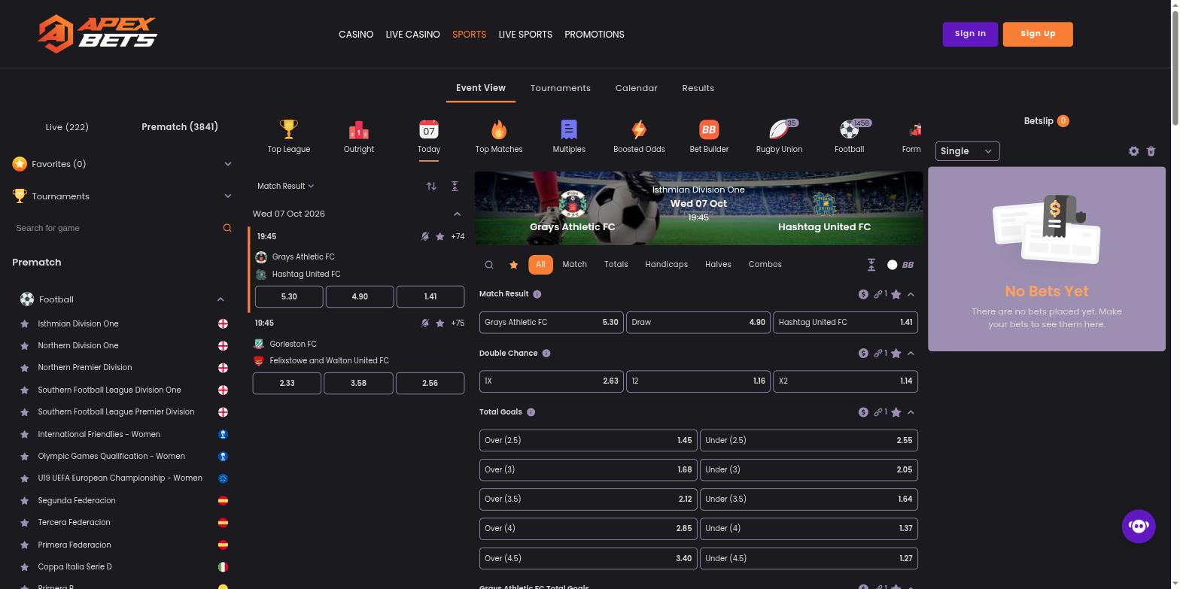The height and width of the screenshot is (589, 1180).
Task: Select Double Chance 1X at 2.63
Action: (552, 381)
